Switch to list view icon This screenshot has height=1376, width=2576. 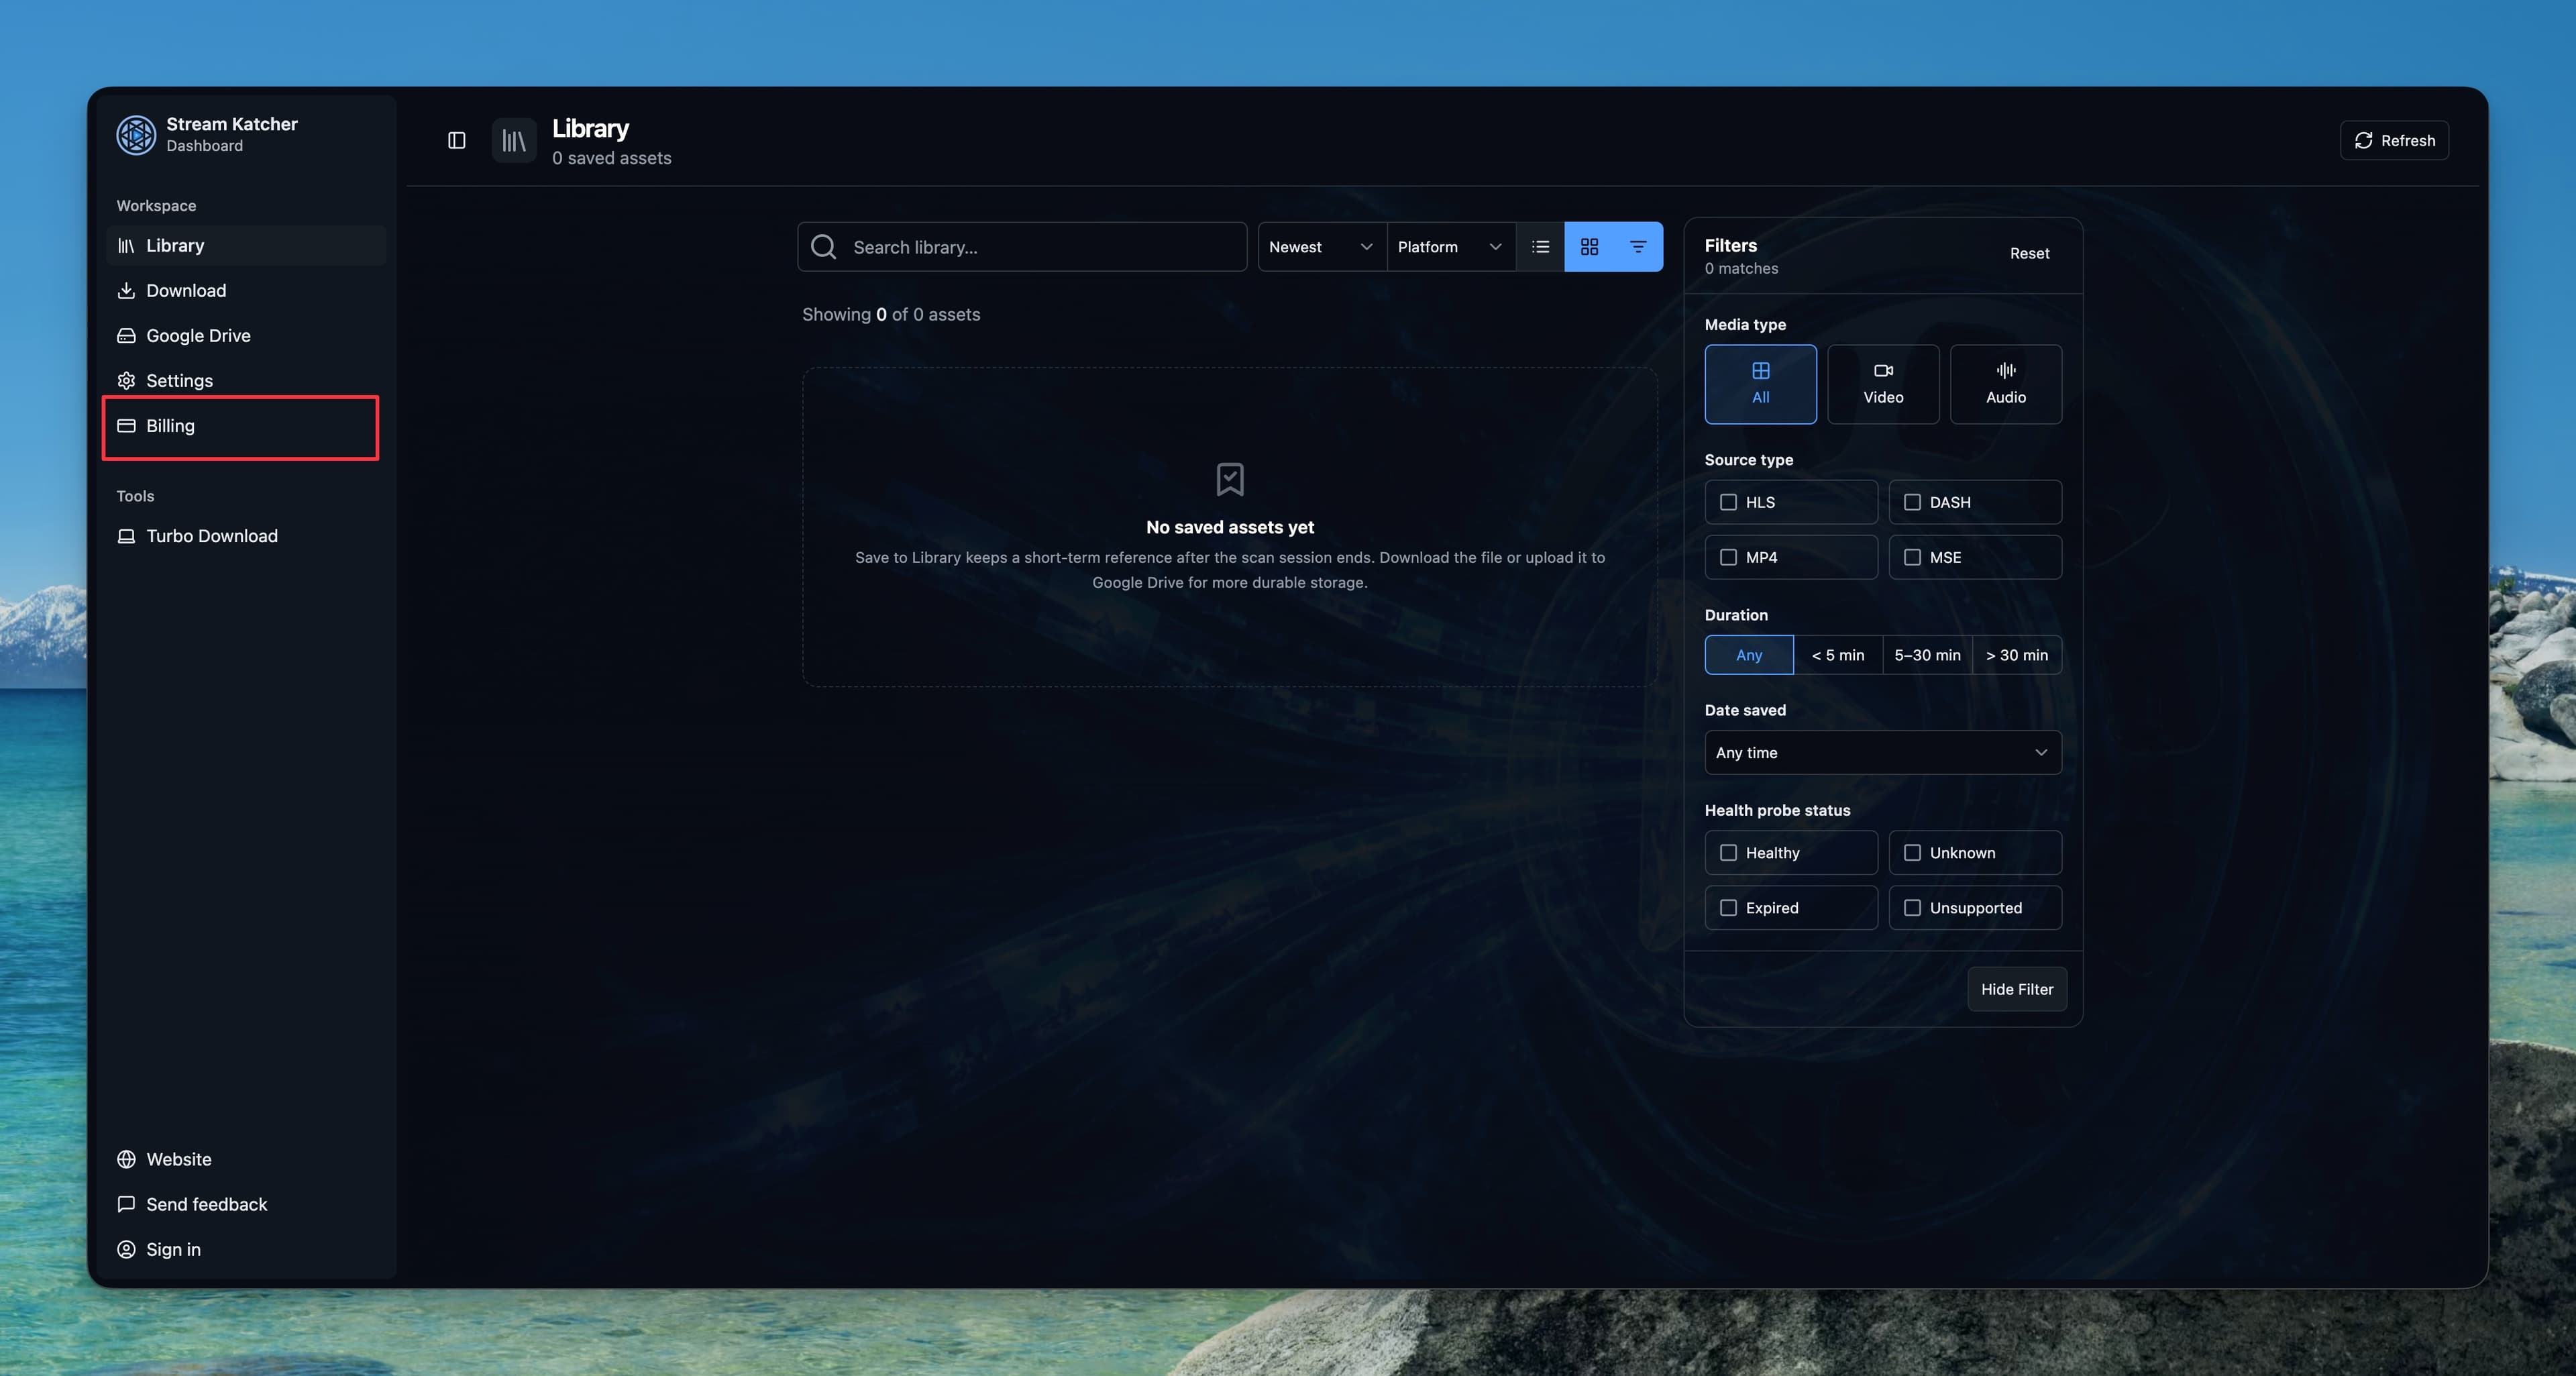[1540, 246]
